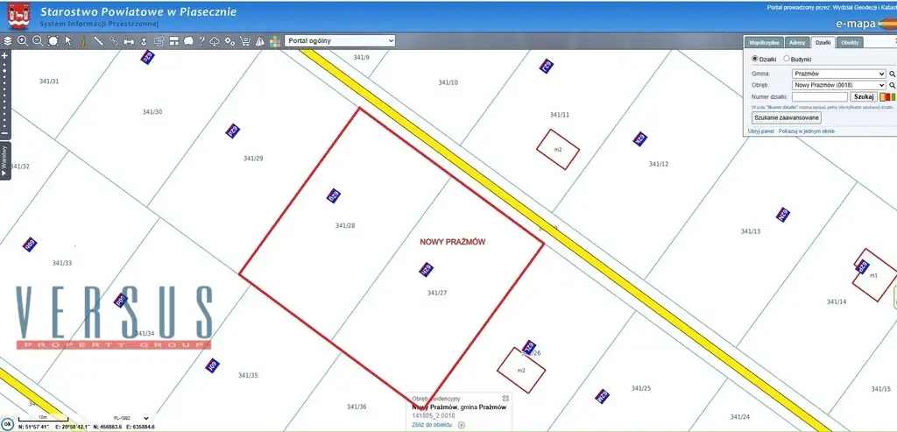Switch to the Adresy tab

[x=797, y=42]
